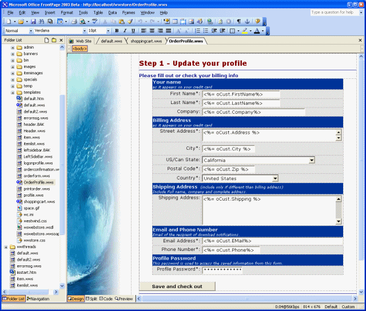Click the First Name input field
This screenshot has width=366, height=311.
(x=241, y=94)
